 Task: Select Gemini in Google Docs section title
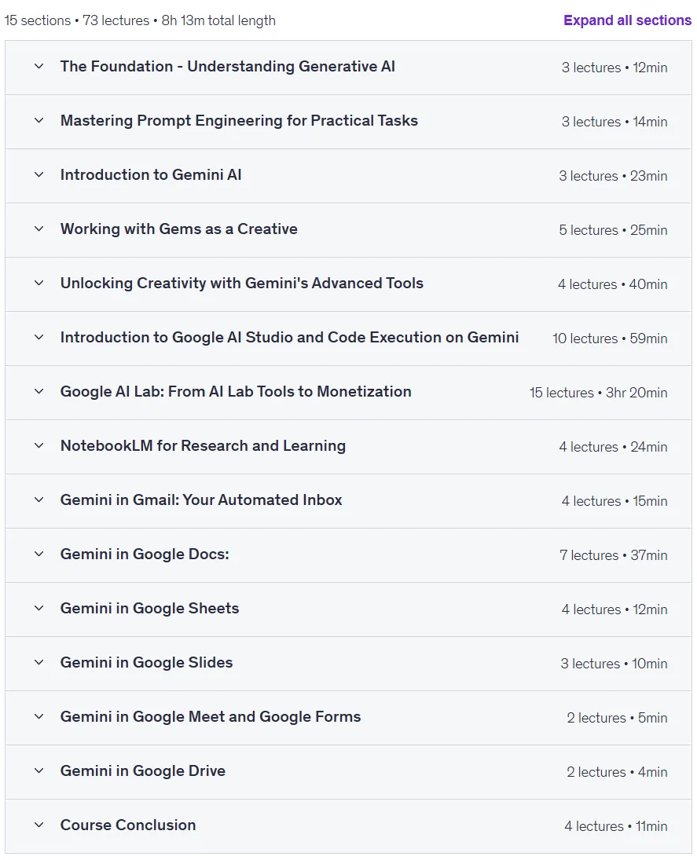tap(145, 554)
